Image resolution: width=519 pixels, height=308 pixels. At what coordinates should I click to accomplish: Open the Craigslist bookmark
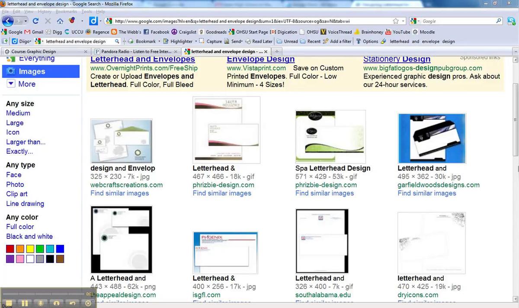click(184, 32)
